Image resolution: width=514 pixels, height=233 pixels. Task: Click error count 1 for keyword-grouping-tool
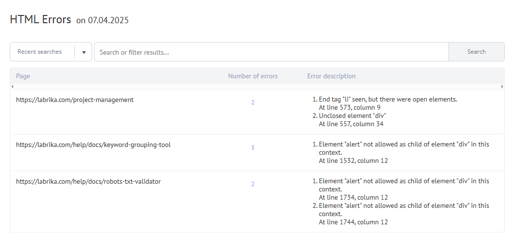pos(252,147)
